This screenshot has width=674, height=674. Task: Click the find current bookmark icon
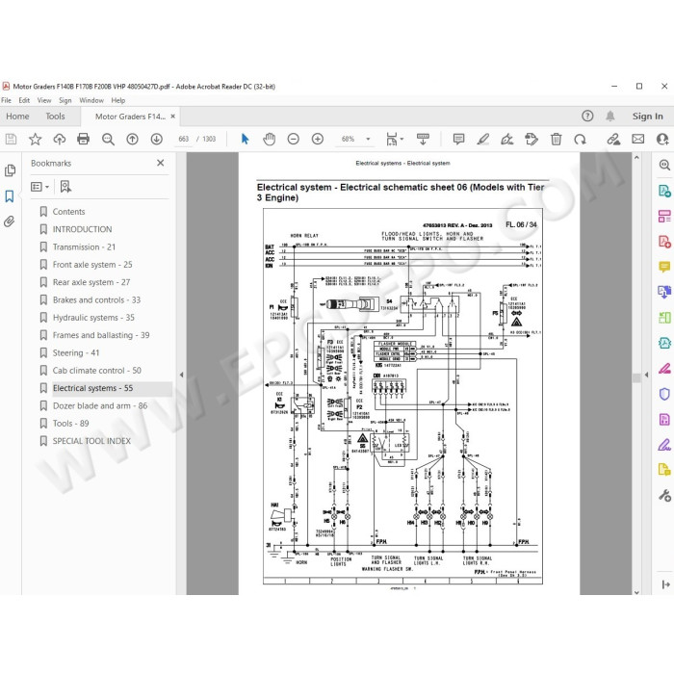pos(65,187)
